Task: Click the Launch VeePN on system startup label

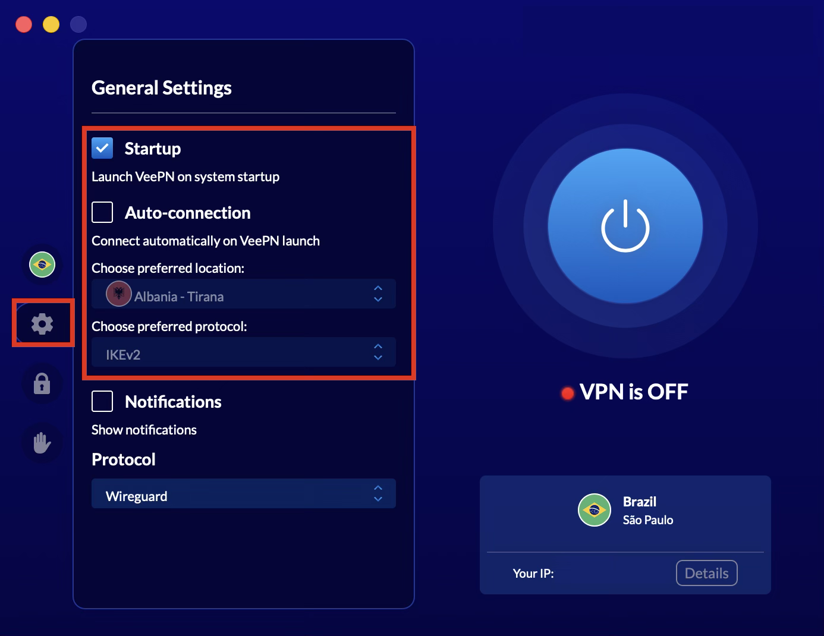Action: click(x=185, y=177)
